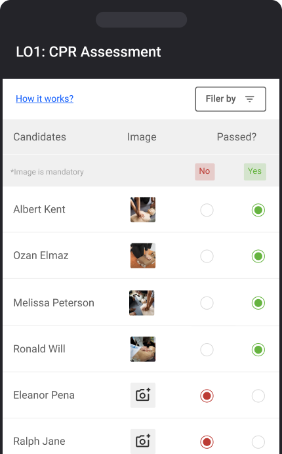282x454 pixels.
Task: Click the green Yes column label
Action: pos(255,172)
